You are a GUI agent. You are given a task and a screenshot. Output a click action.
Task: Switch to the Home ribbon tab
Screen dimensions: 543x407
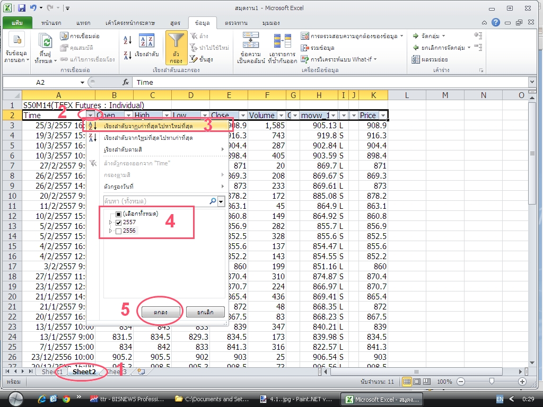click(51, 23)
